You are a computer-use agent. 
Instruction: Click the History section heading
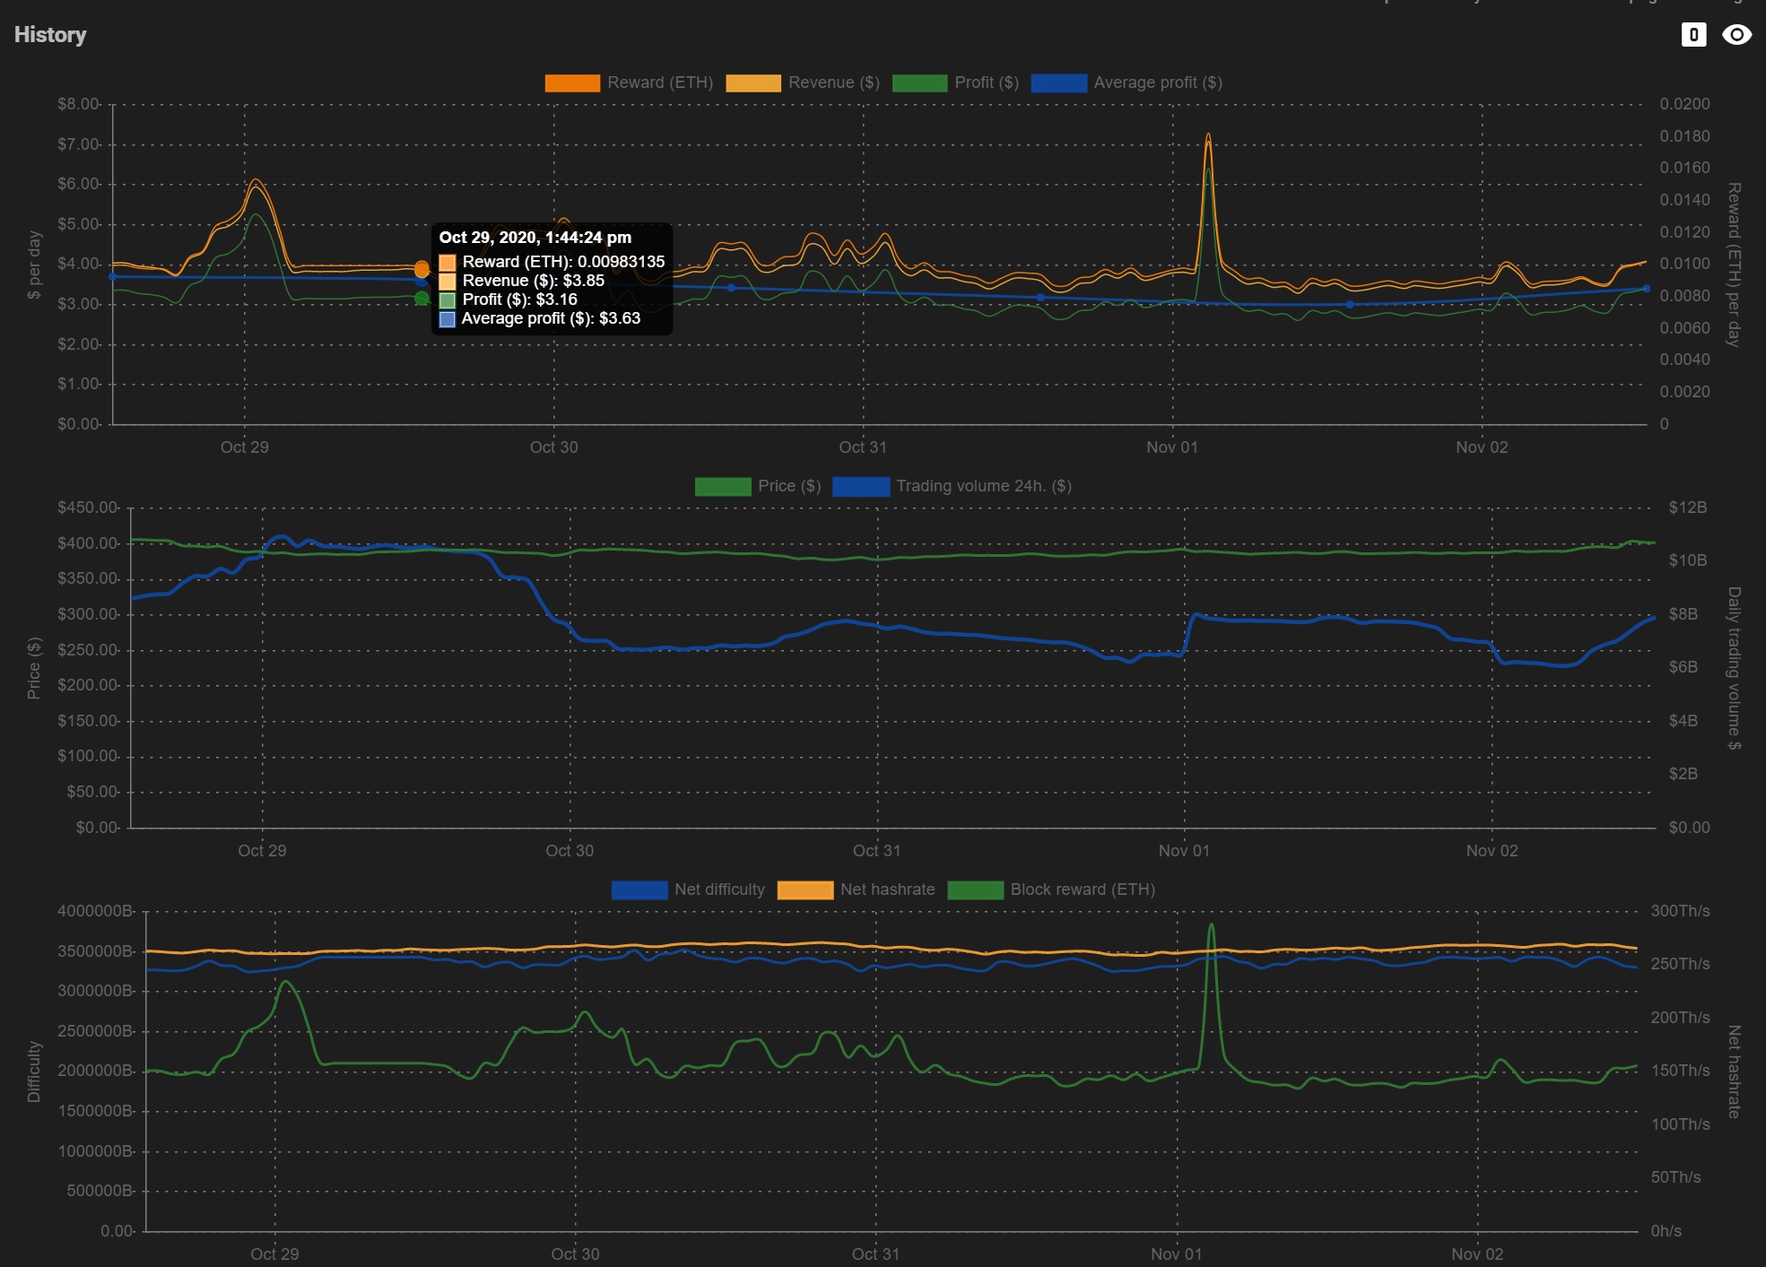[x=50, y=35]
